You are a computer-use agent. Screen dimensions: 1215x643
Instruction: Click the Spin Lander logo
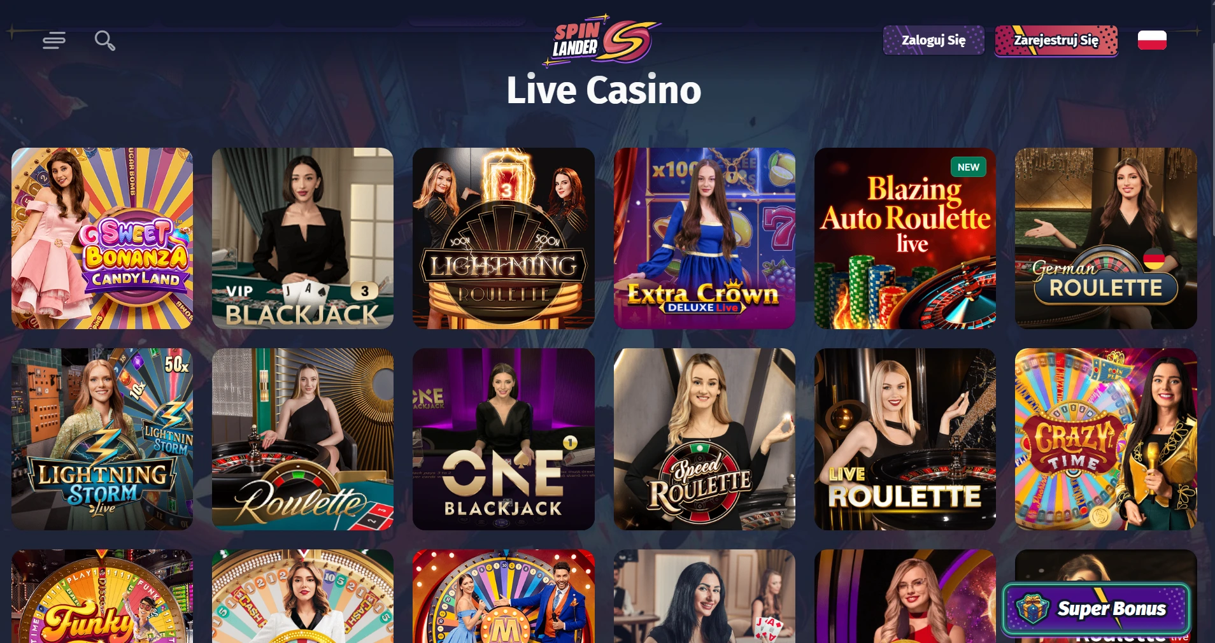(x=601, y=41)
